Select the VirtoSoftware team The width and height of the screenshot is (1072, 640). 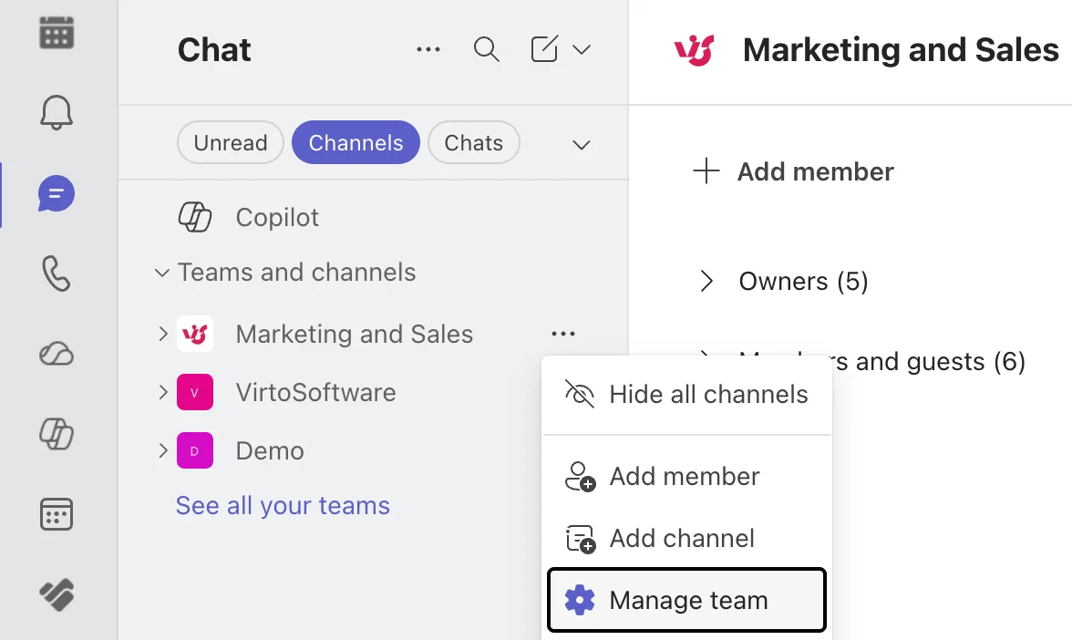(315, 392)
